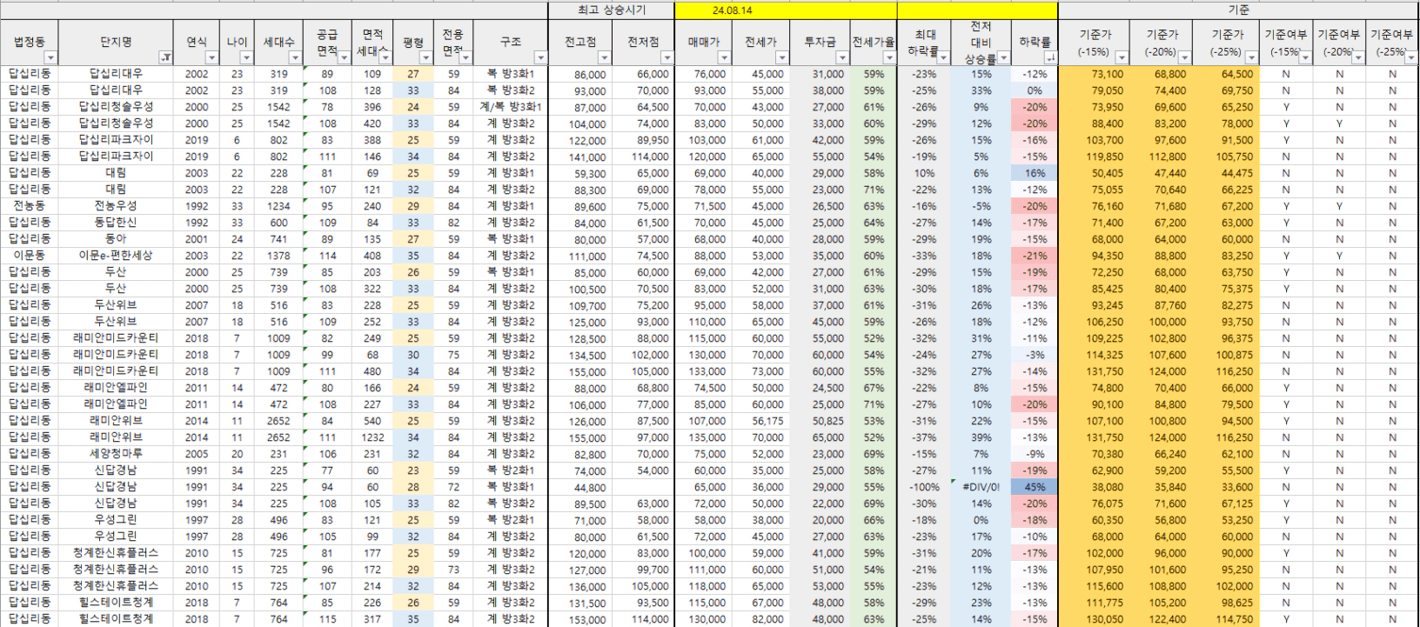
Task: Select the 2005 연식 cell
Action: 197,454
